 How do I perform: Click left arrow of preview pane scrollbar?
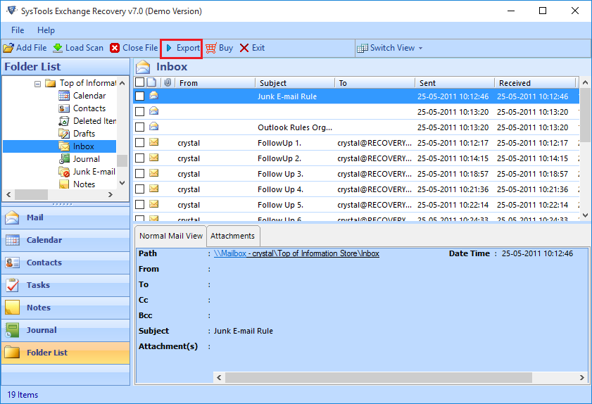(219, 377)
